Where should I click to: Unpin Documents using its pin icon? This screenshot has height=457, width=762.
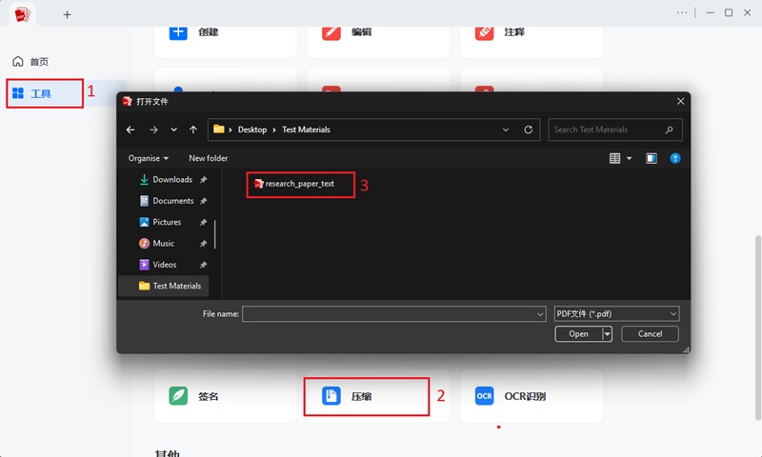[203, 201]
